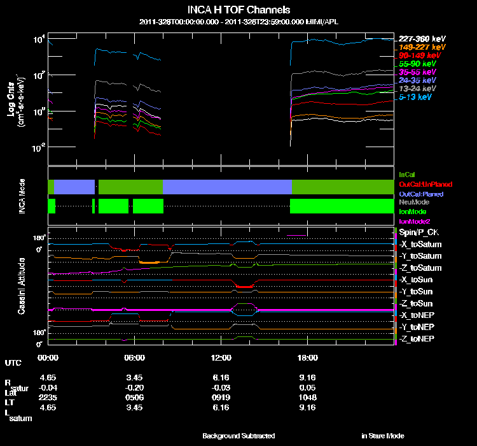Click the -X_toSaturn attitude label
Screen dimensions: 477x446
click(x=420, y=244)
